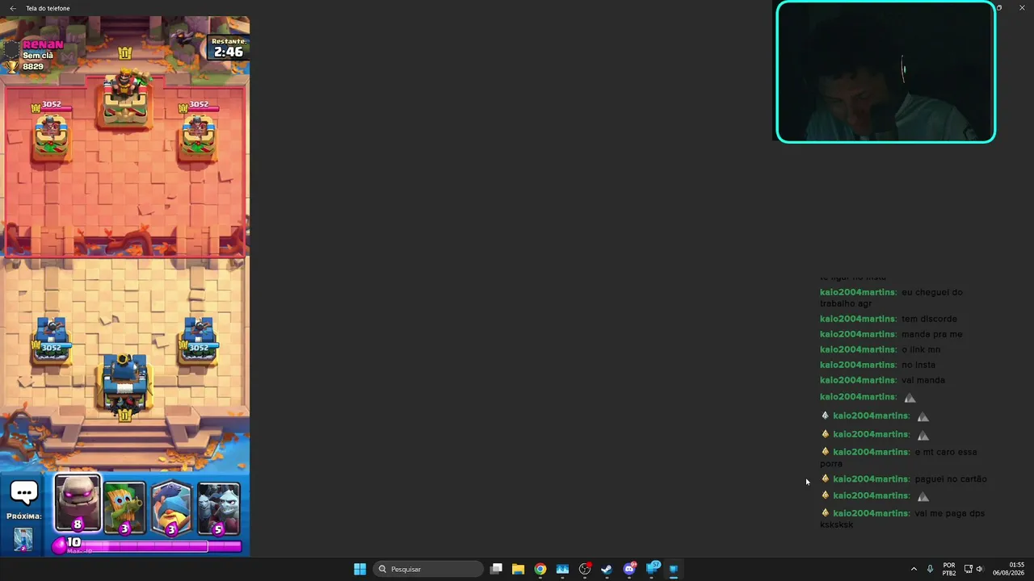Click username beside "manda pra me"
Screen dimensions: 1034x581
click(858, 334)
